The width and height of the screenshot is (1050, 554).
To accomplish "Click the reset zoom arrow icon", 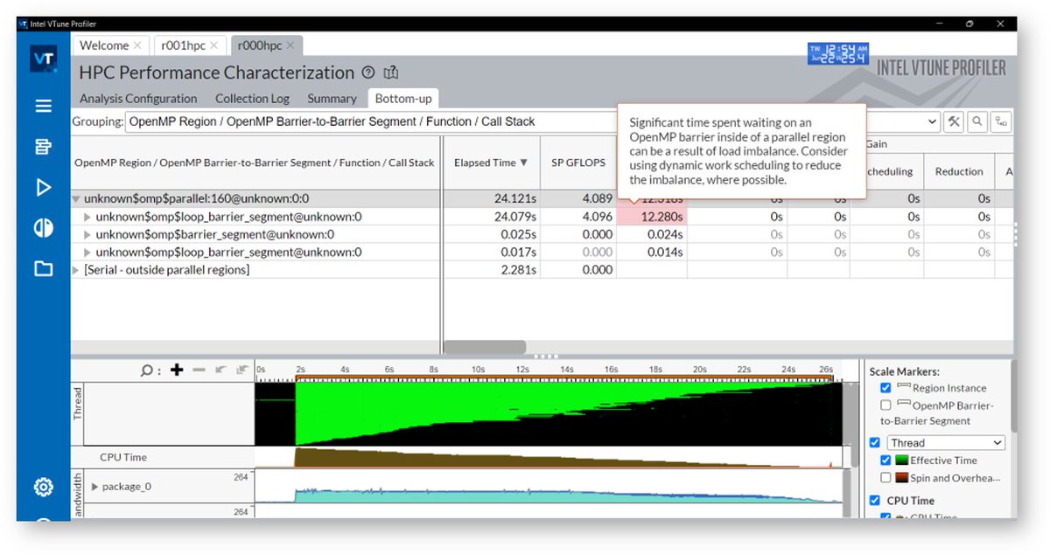I will point(241,370).
